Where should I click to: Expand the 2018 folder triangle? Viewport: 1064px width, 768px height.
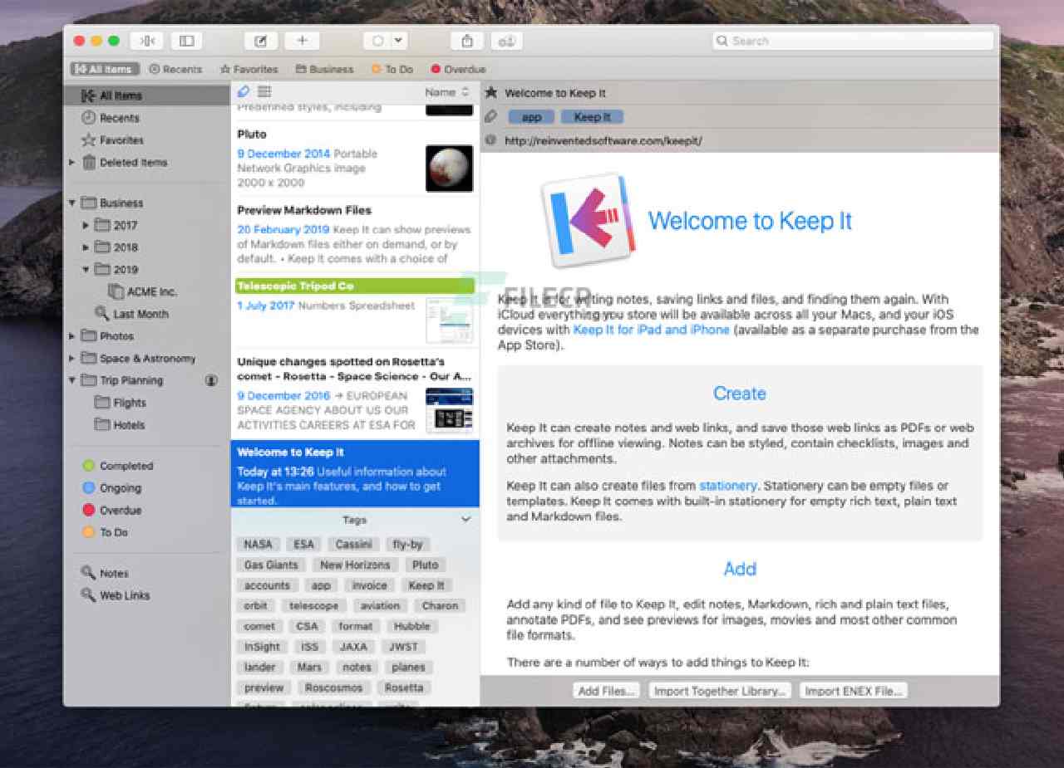(x=86, y=247)
